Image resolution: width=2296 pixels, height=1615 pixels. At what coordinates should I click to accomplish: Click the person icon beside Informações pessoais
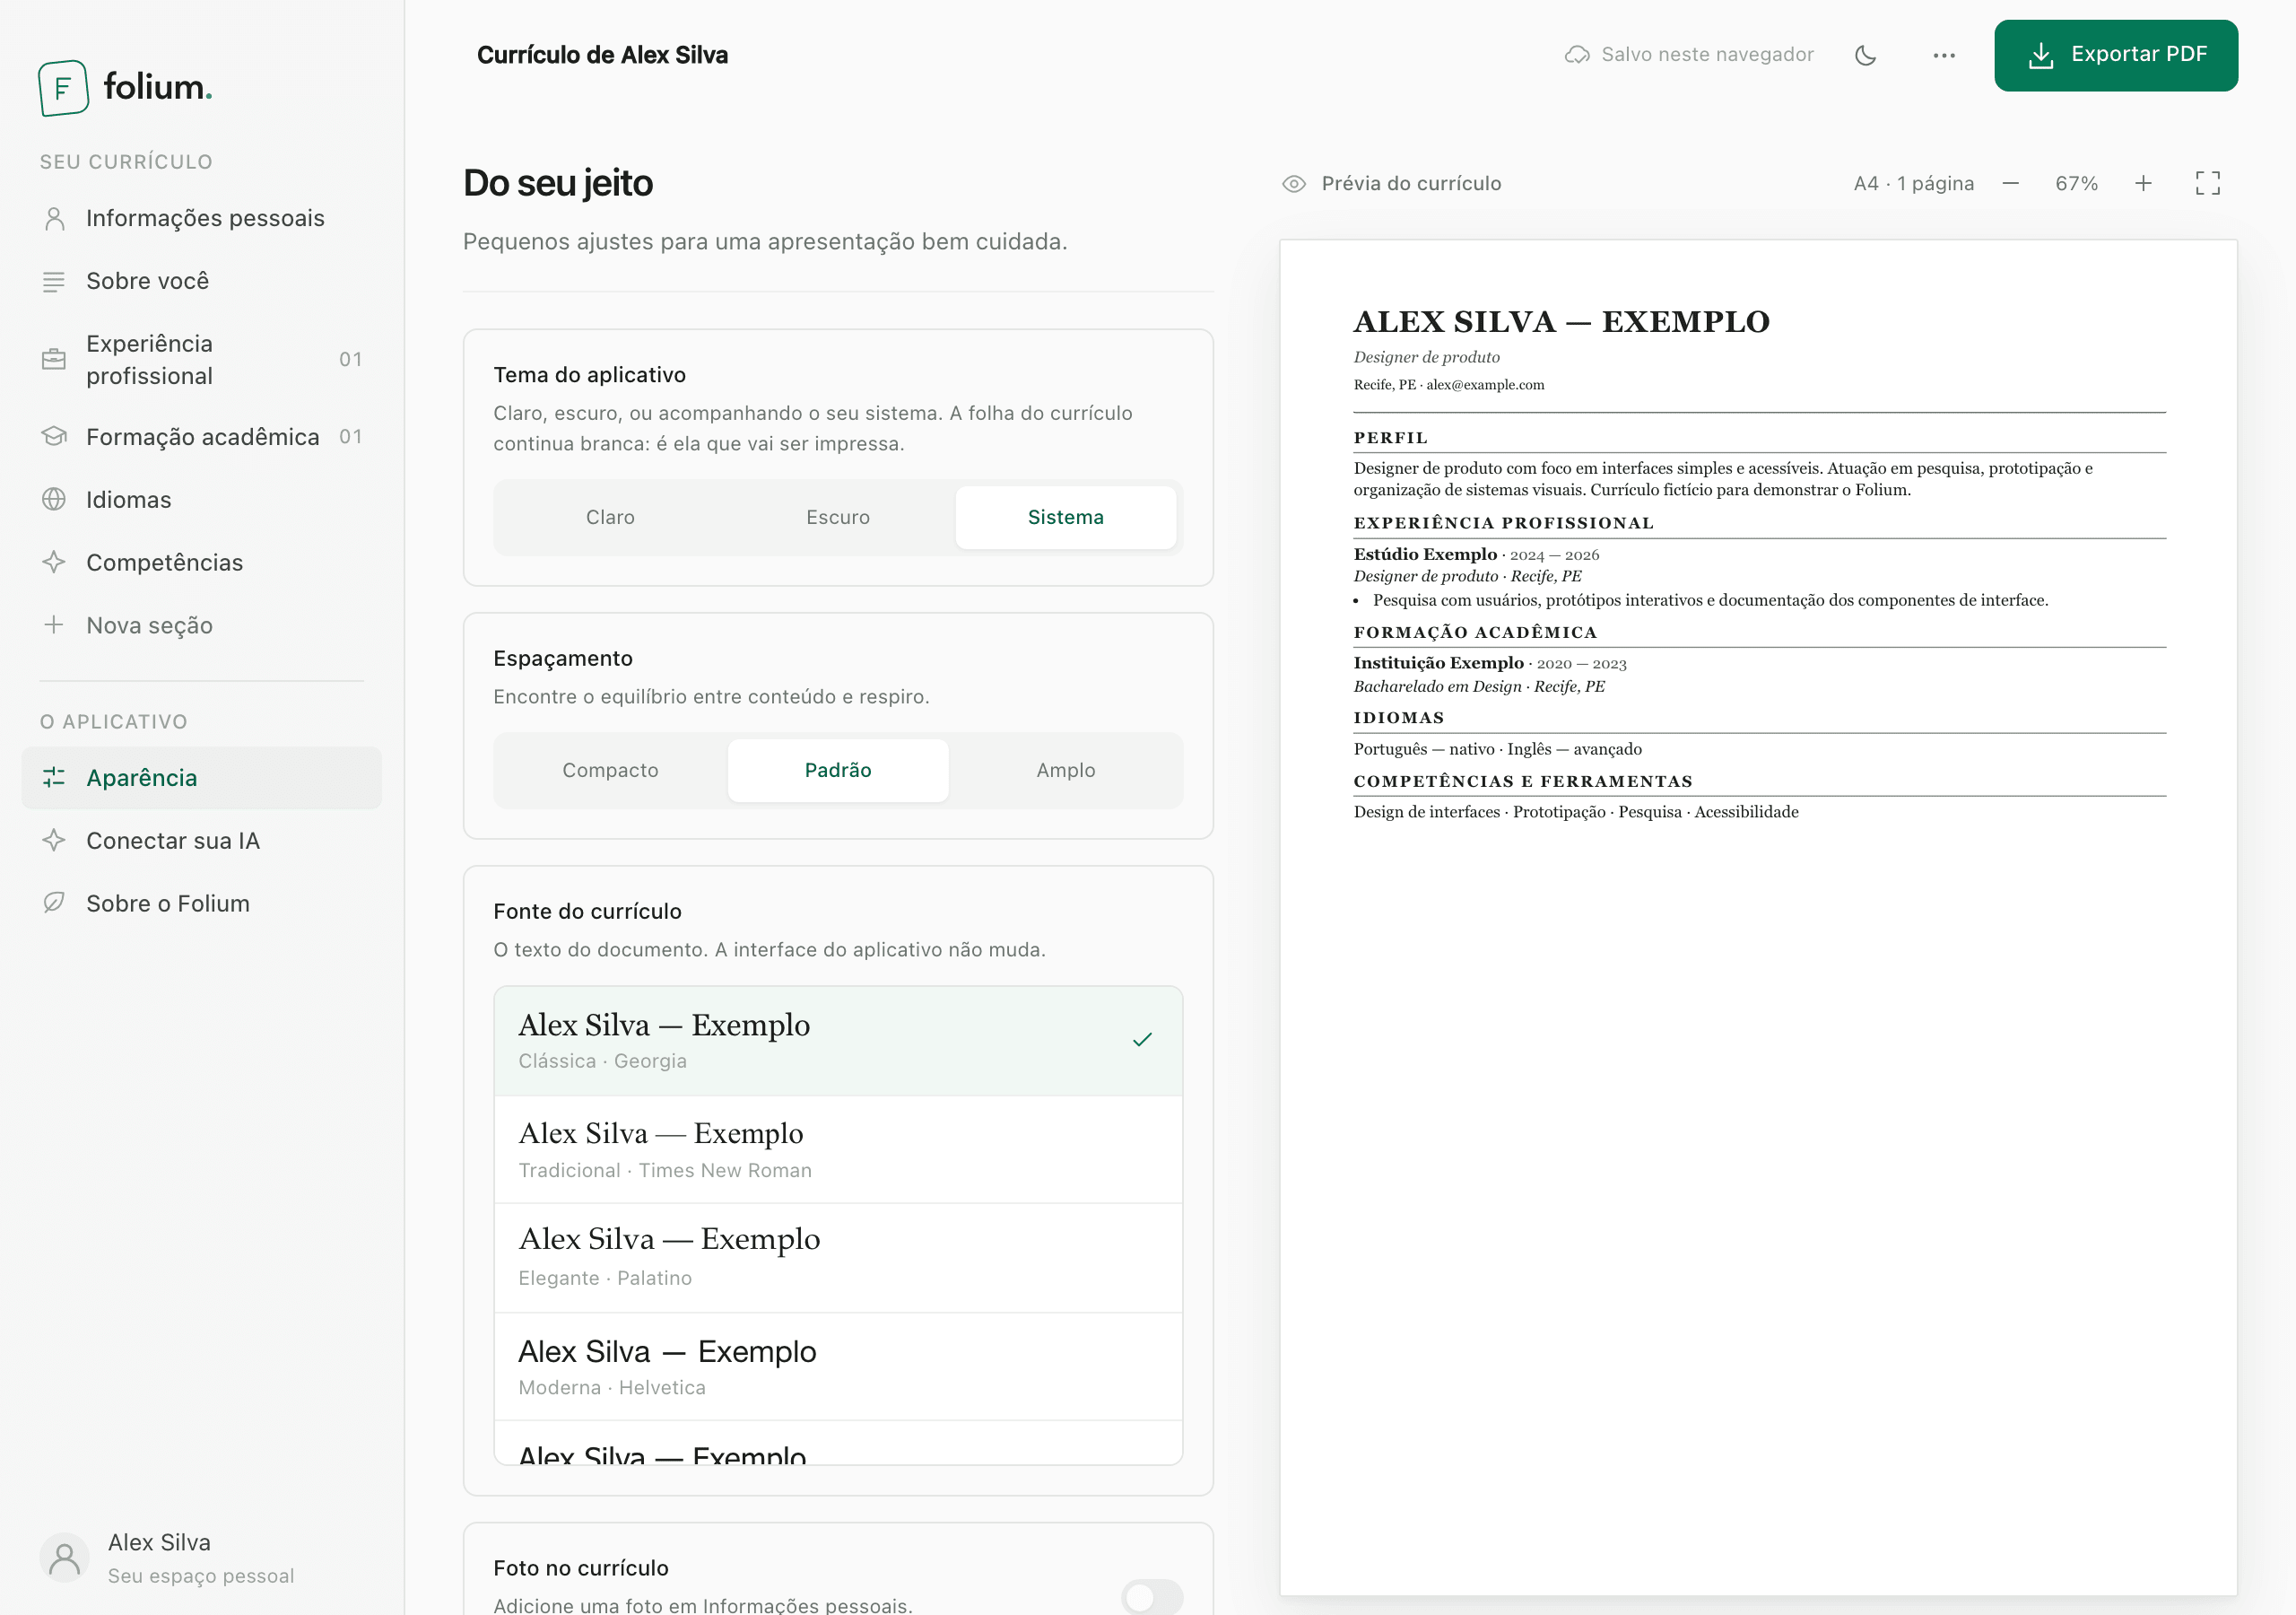(54, 218)
